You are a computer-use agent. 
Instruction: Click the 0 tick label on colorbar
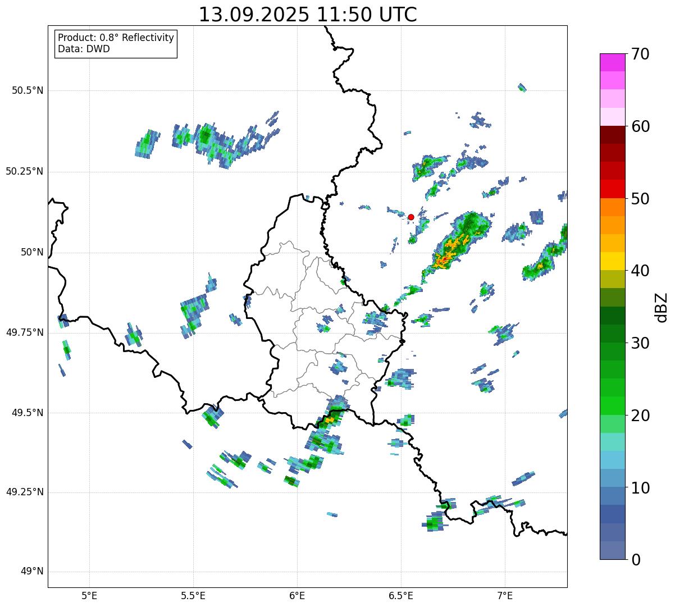(x=636, y=560)
